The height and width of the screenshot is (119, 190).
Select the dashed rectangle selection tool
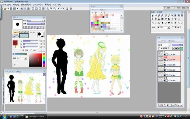coord(179,19)
